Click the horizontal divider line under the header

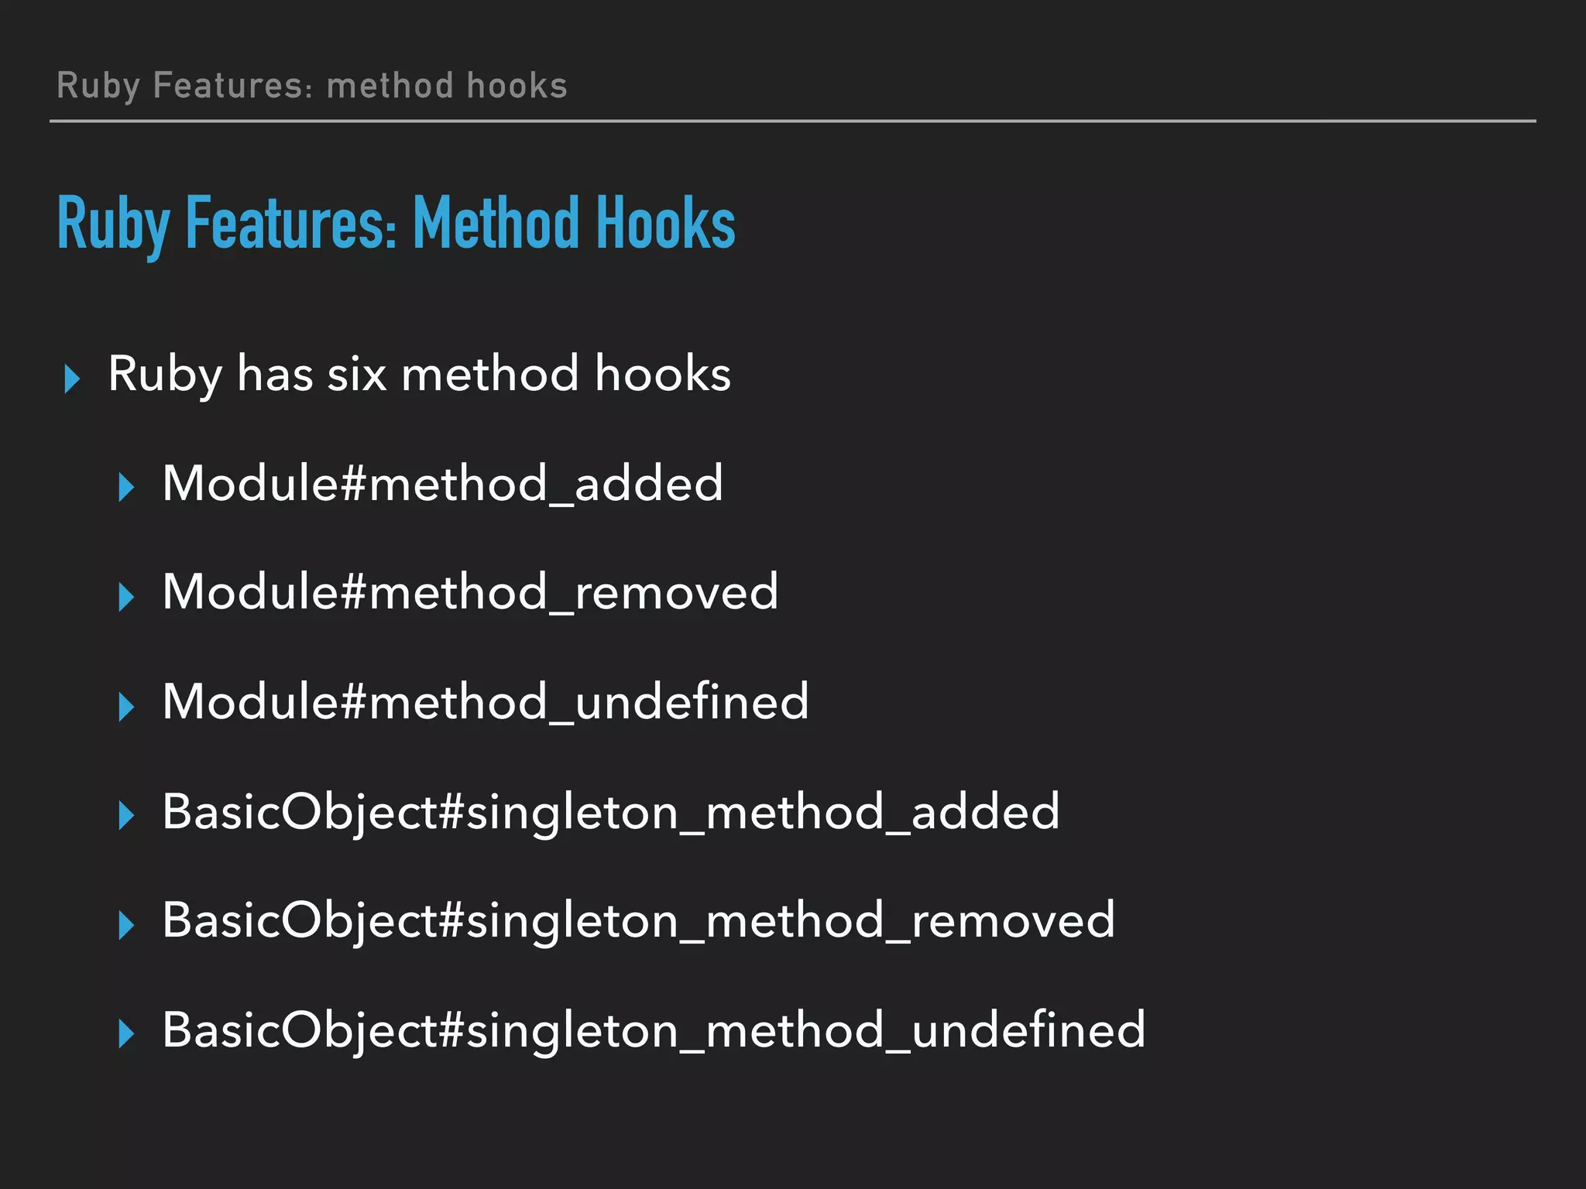(793, 121)
